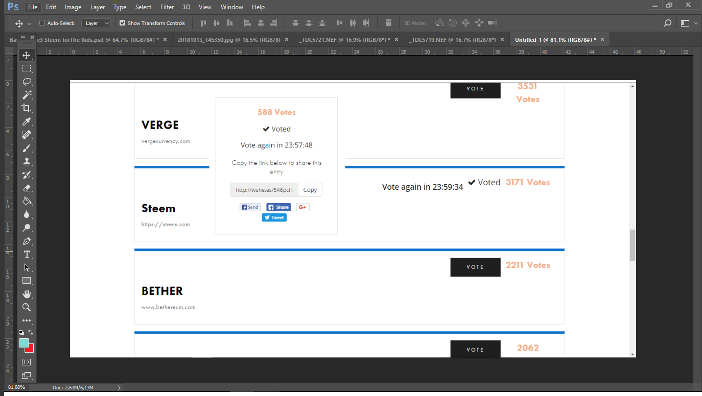This screenshot has height=396, width=702.
Task: Open the Move tool preset picker arrow
Action: click(29, 23)
